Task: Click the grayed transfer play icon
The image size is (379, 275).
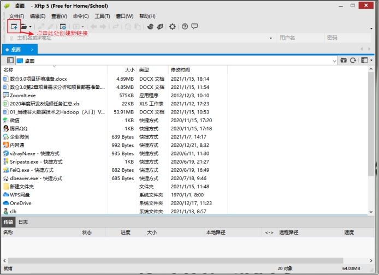Action: click(76, 27)
